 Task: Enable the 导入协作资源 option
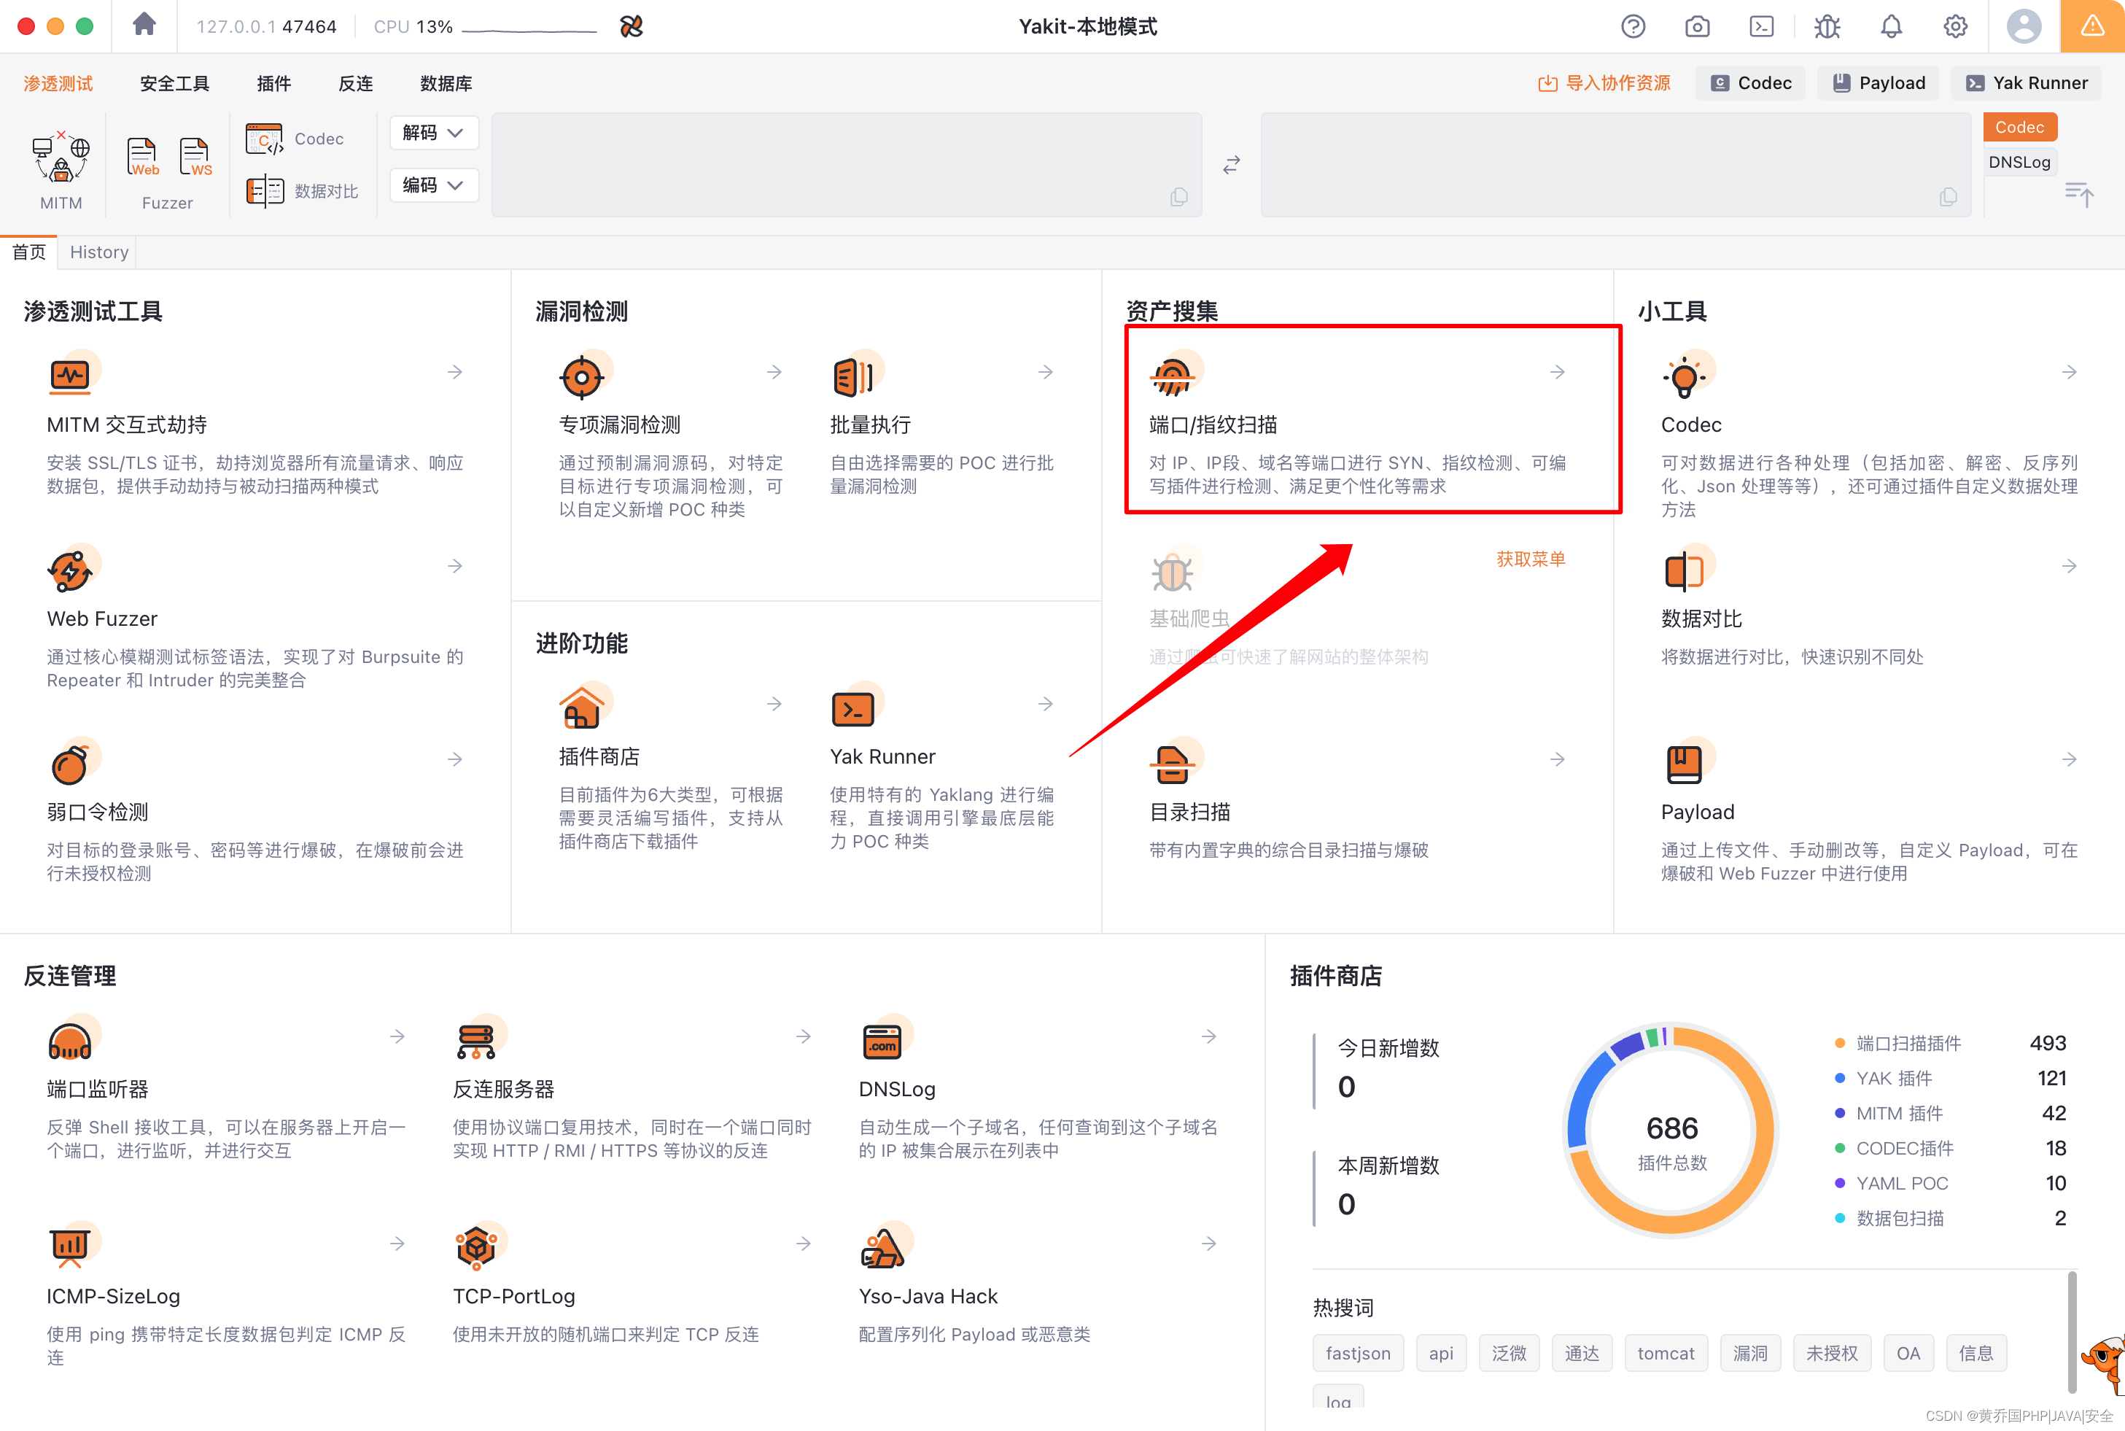click(x=1611, y=83)
